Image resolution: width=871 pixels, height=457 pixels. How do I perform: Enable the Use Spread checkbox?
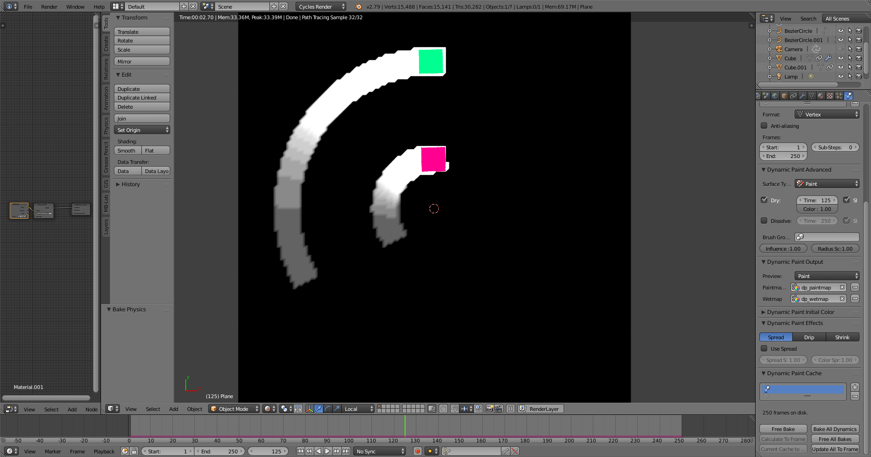click(764, 348)
